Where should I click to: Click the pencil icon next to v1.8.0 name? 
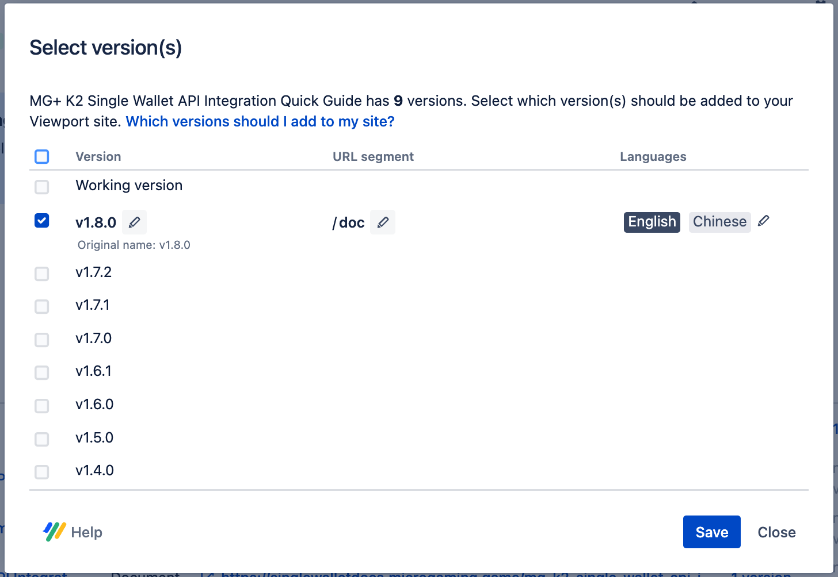[134, 222]
